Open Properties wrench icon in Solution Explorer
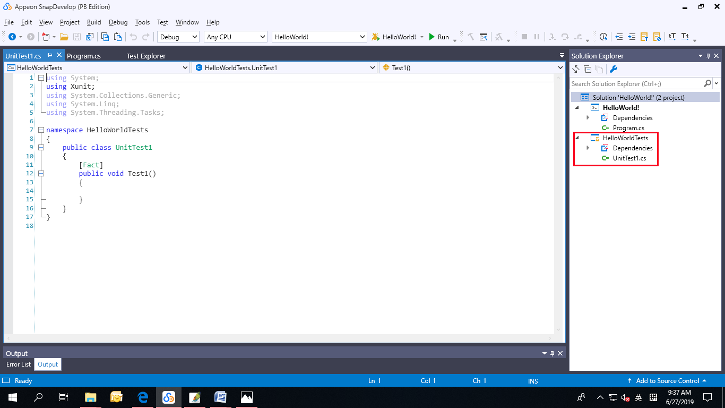Viewport: 725px width, 408px height. [x=614, y=69]
